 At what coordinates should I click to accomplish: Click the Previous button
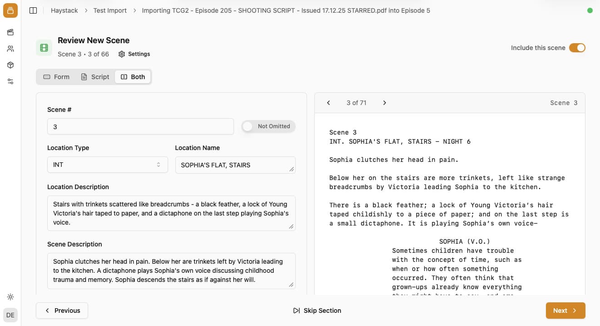(x=62, y=311)
